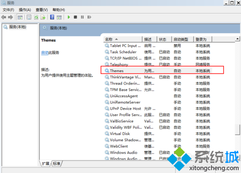Maximize the 服务 window
The width and height of the screenshot is (241, 173).
click(x=232, y=3)
